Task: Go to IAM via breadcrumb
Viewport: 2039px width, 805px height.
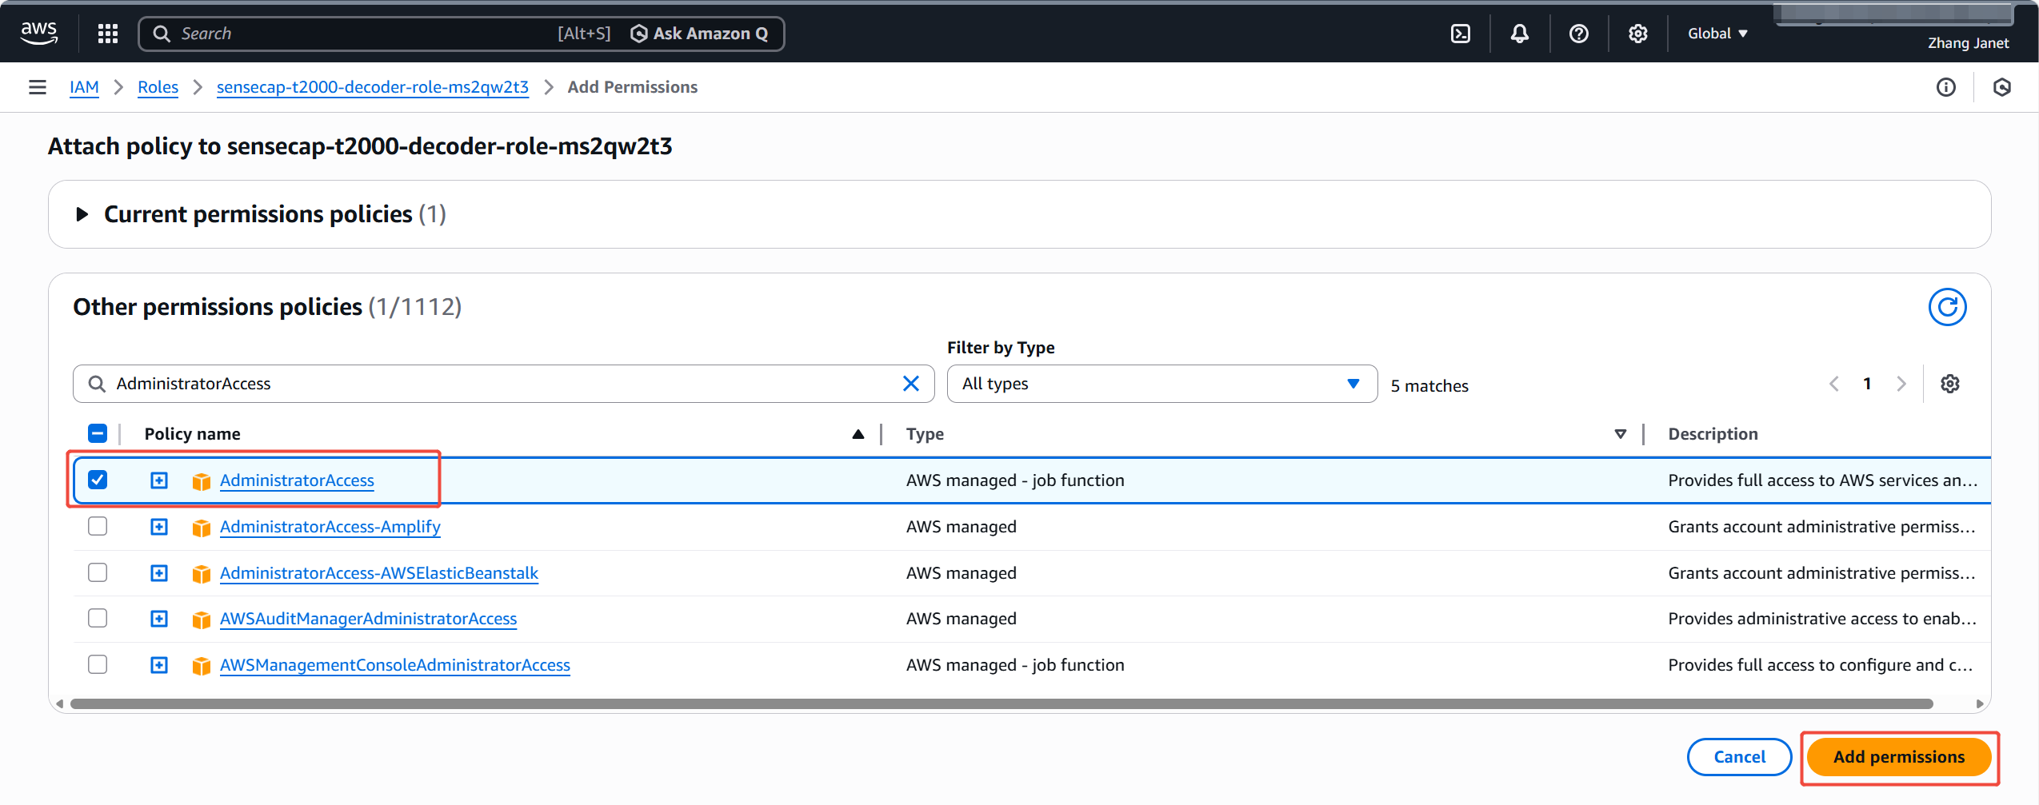Action: (84, 87)
